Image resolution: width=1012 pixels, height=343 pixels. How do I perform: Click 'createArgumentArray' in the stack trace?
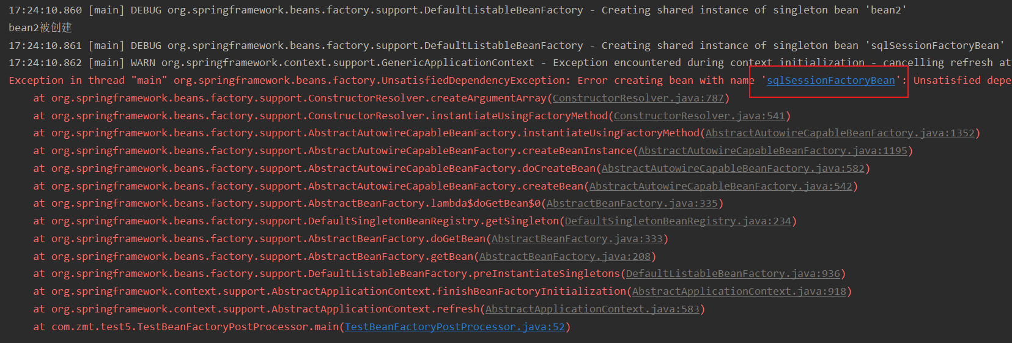[x=488, y=98]
